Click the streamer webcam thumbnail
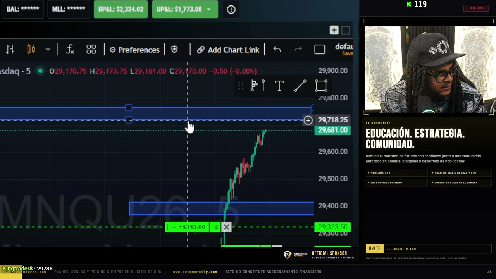496x279 pixels. (429, 69)
